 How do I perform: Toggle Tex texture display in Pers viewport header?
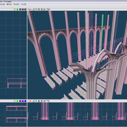[48, 10]
